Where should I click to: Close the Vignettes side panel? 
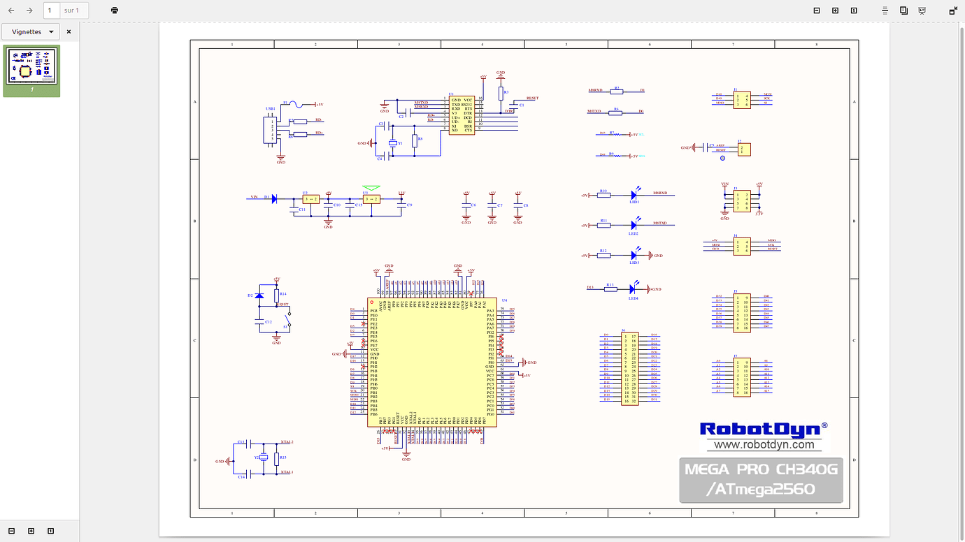(69, 31)
